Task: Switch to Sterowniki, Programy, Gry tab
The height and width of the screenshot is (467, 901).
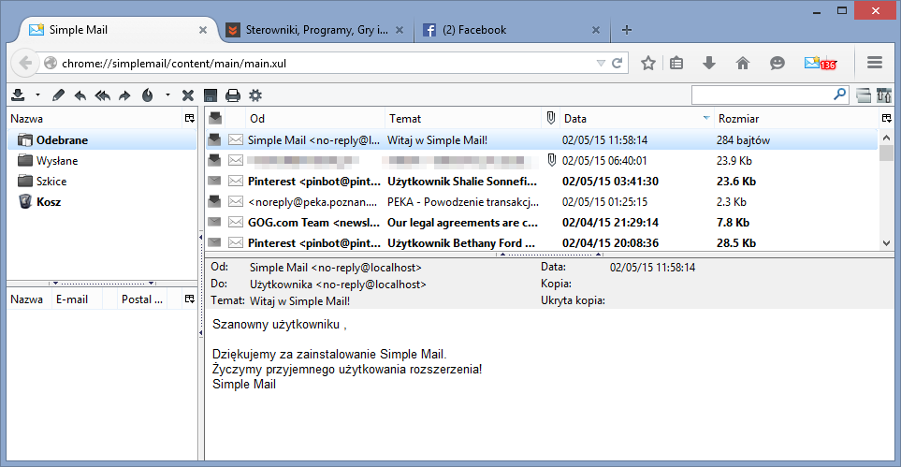Action: pos(316,30)
